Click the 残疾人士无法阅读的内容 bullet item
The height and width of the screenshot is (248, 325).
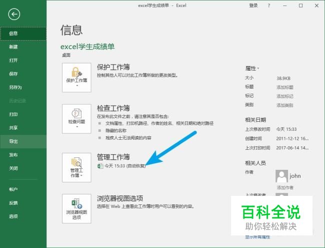(128, 138)
